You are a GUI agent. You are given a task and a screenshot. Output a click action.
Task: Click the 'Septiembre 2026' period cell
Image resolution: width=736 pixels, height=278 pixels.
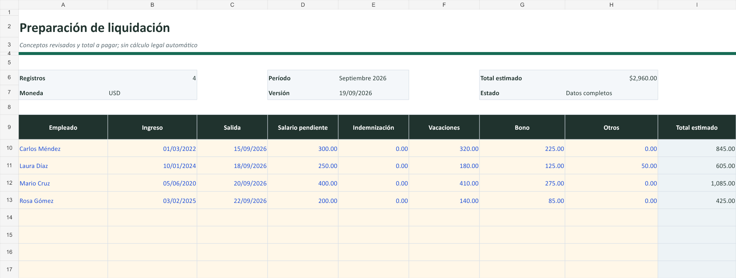pos(374,78)
